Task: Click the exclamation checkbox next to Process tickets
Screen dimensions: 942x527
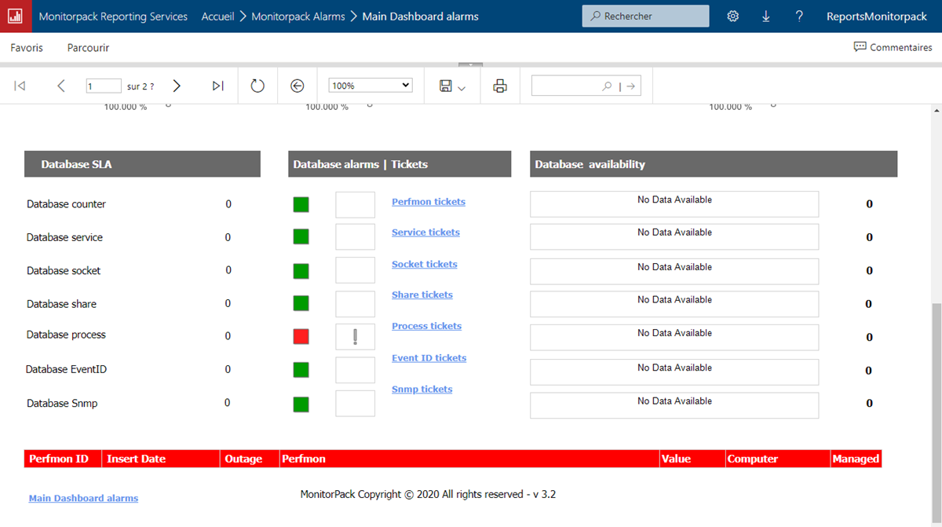Action: [x=355, y=336]
